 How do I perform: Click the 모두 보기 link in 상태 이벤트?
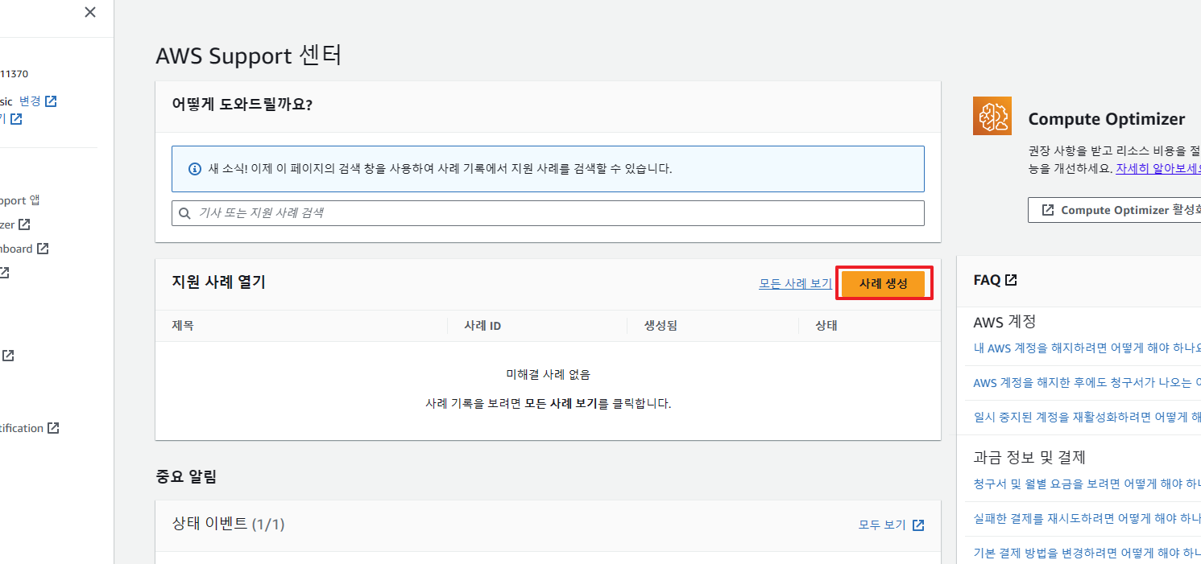[883, 525]
